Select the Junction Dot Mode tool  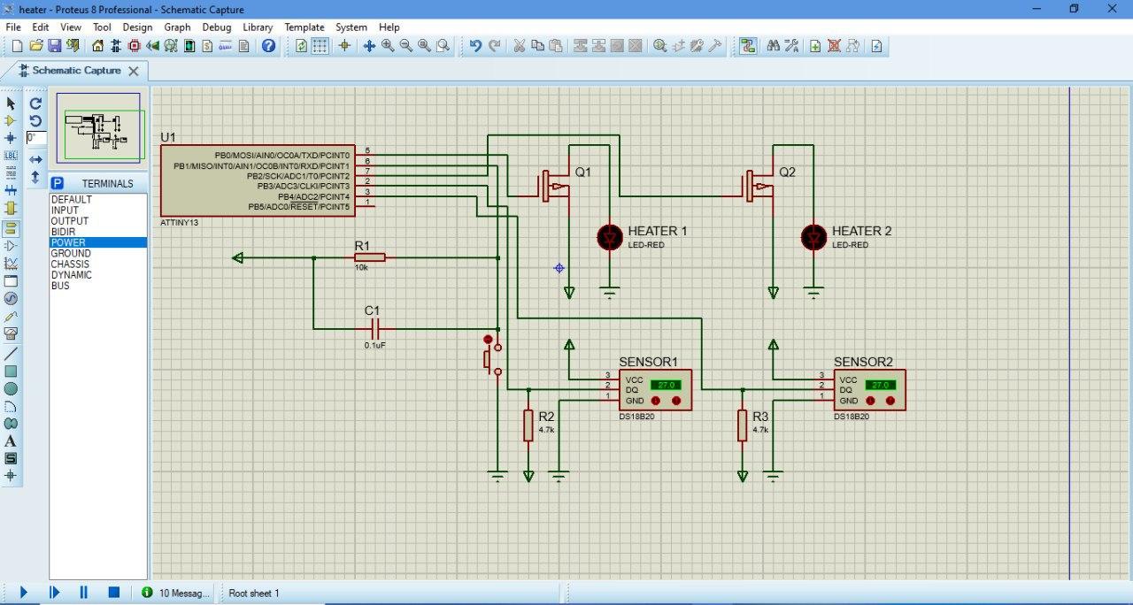(x=11, y=138)
